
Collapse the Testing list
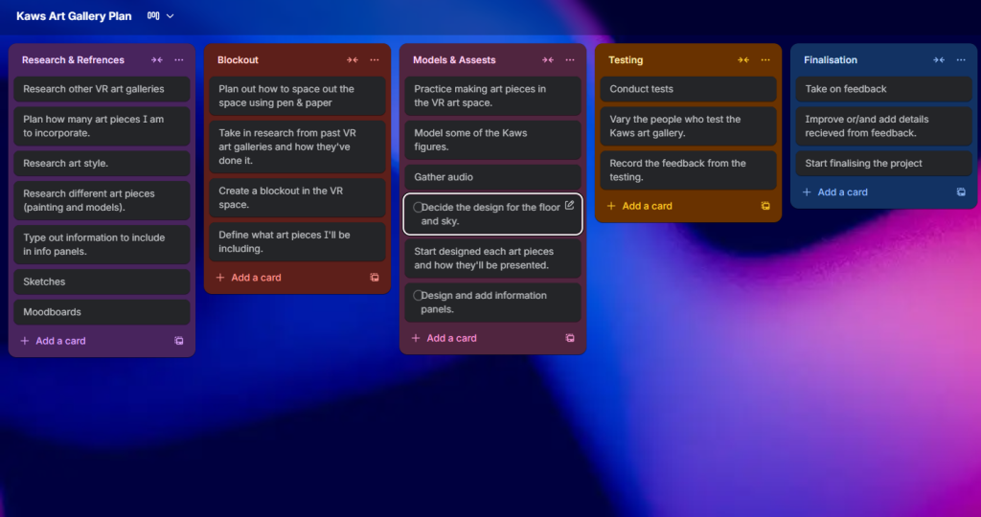(742, 60)
